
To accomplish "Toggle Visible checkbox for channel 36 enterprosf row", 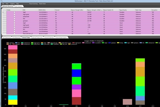I will 15,17.
